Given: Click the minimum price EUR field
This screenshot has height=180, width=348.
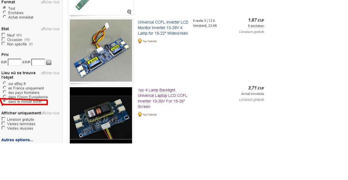Looking at the screenshot, I should (15, 62).
